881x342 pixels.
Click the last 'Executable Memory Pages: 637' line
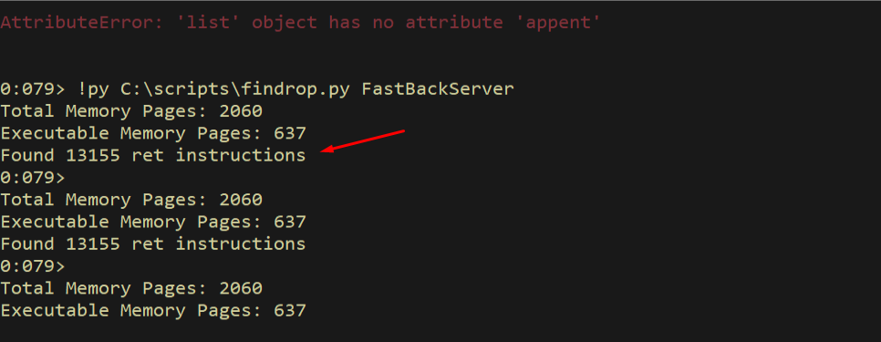[x=153, y=310]
